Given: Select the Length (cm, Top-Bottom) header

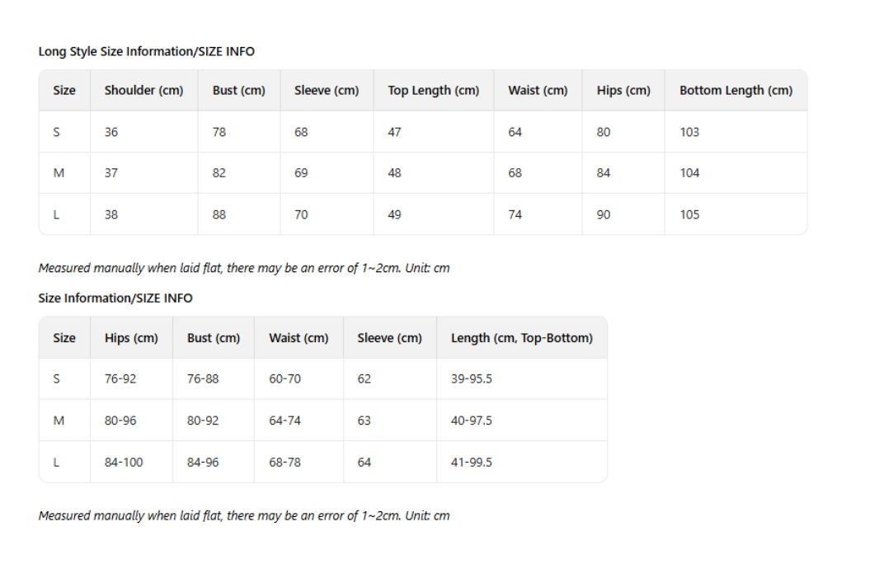Looking at the screenshot, I should pyautogui.click(x=521, y=338).
